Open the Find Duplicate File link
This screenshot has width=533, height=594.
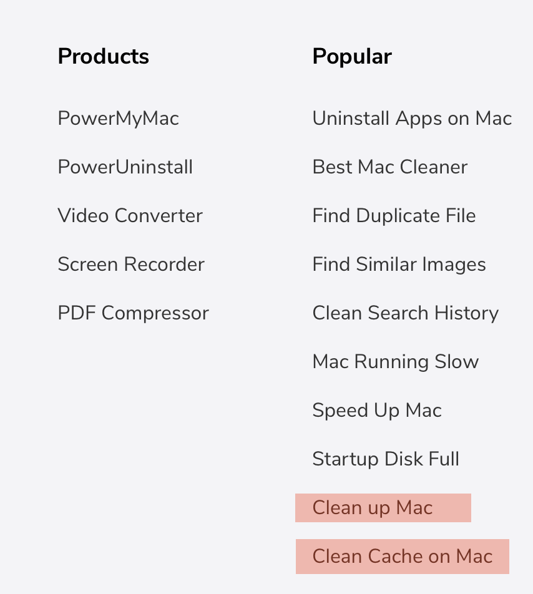[x=394, y=216]
